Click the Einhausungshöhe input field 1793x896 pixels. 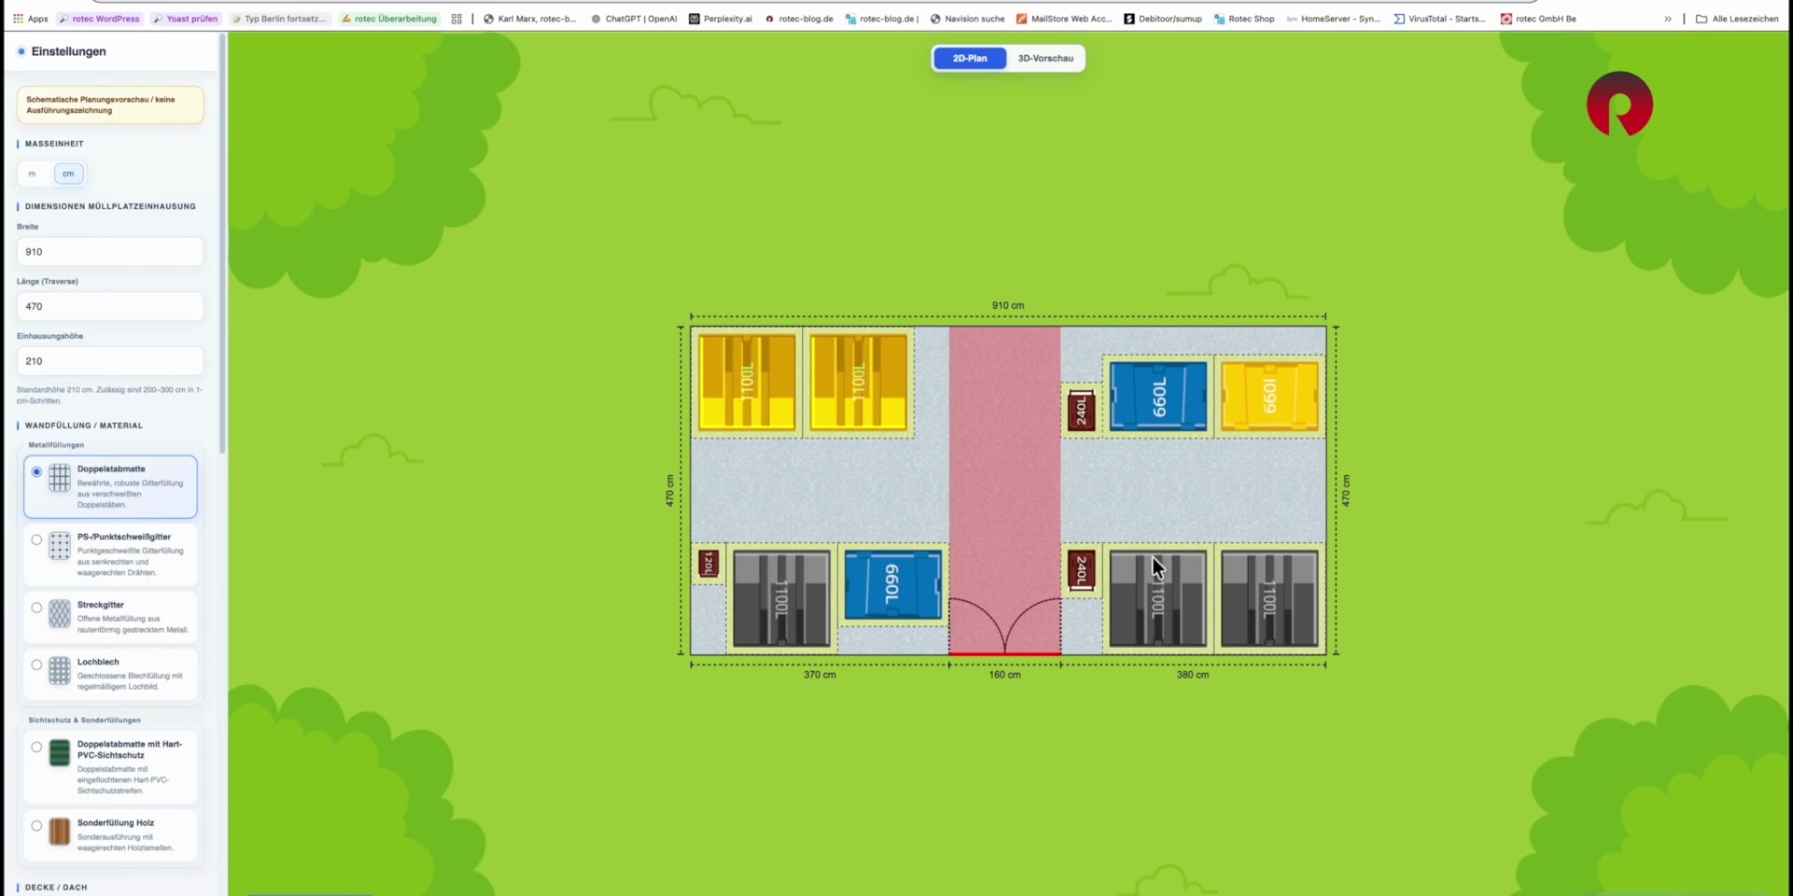110,361
